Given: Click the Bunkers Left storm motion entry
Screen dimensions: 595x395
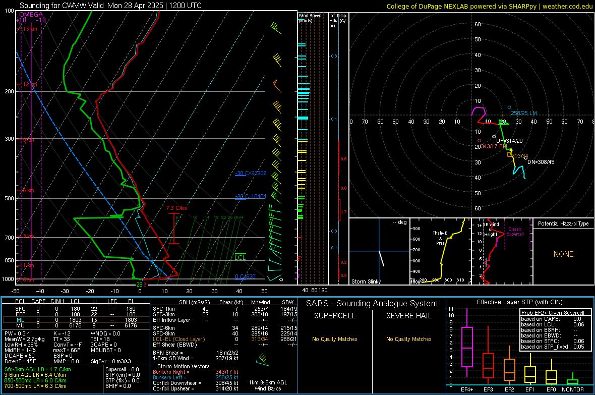Looking at the screenshot, I should [x=196, y=377].
